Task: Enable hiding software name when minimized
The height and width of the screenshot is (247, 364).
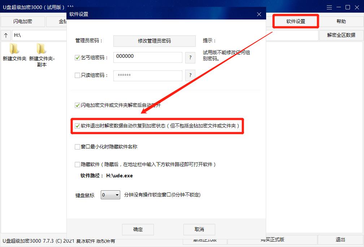Action: (x=77, y=147)
